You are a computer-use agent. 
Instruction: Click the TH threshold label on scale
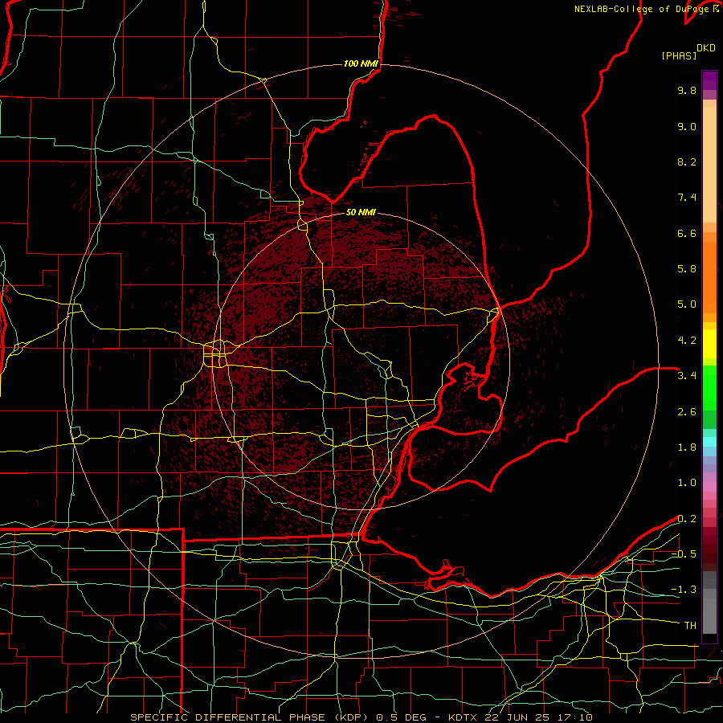[x=690, y=626]
